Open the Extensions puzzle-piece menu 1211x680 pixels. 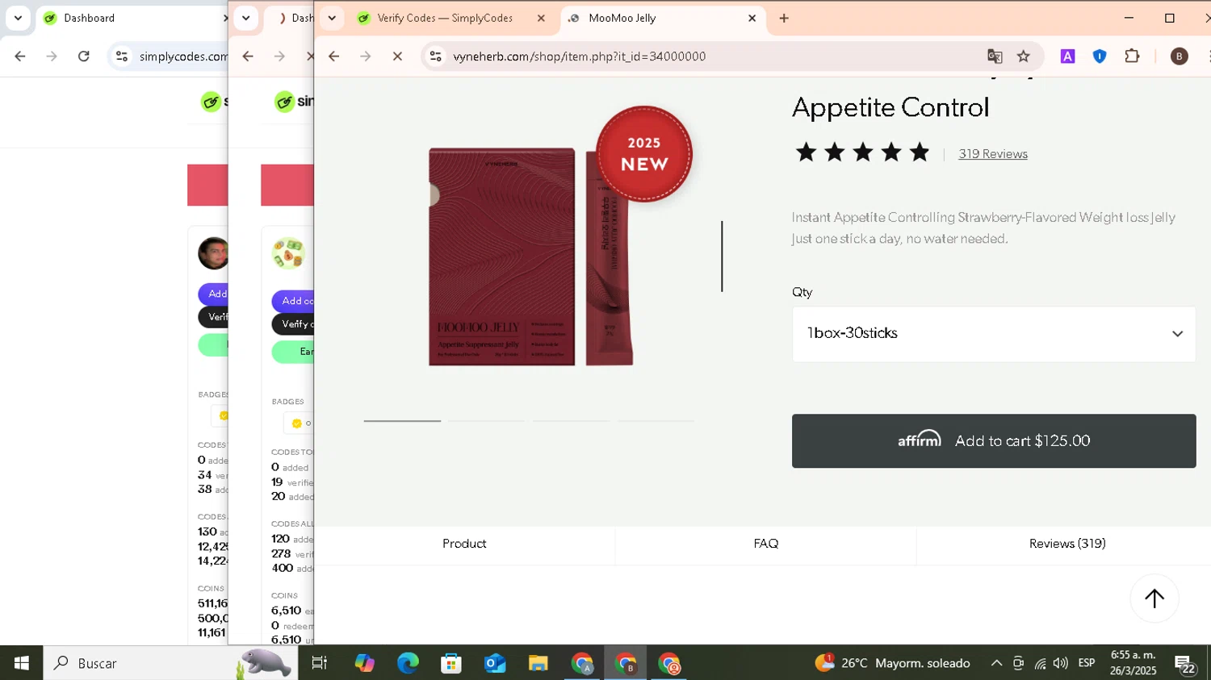click(1132, 56)
